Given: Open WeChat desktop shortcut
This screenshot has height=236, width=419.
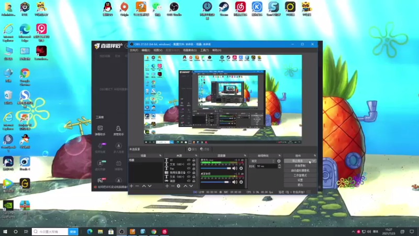Looking at the screenshot, I should (x=158, y=9).
